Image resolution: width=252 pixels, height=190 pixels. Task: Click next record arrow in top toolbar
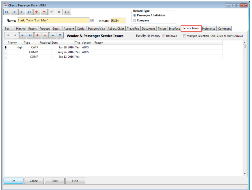22,12
